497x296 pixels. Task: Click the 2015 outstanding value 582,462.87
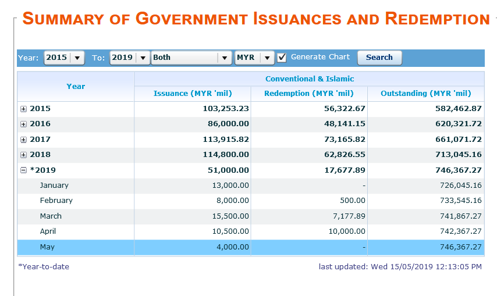(x=459, y=109)
